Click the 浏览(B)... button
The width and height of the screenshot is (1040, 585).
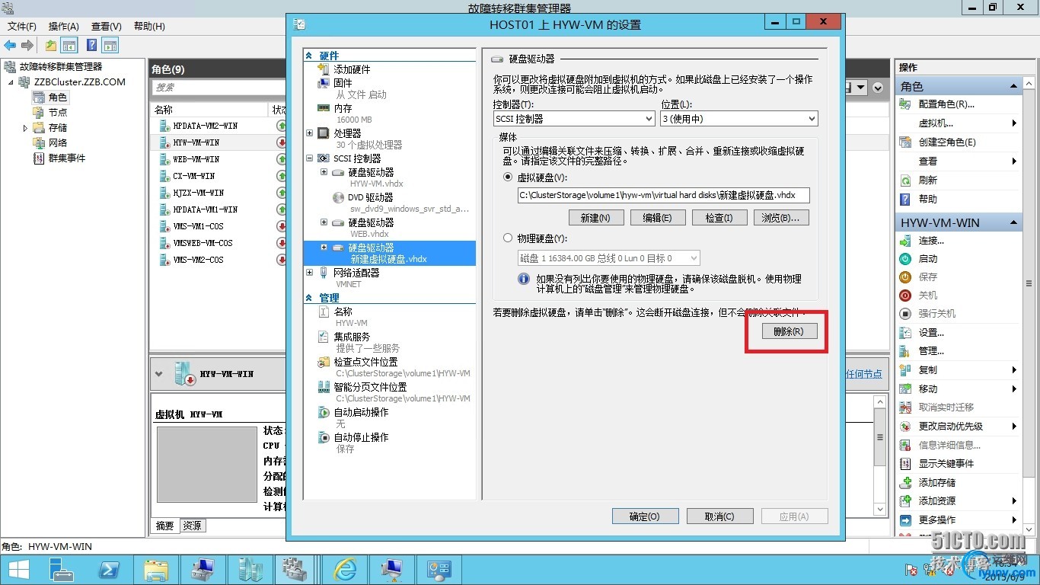tap(780, 218)
